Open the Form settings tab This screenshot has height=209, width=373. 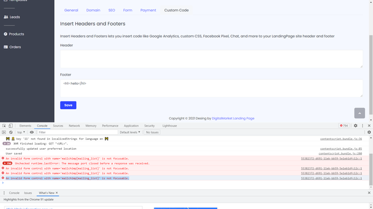point(128,10)
